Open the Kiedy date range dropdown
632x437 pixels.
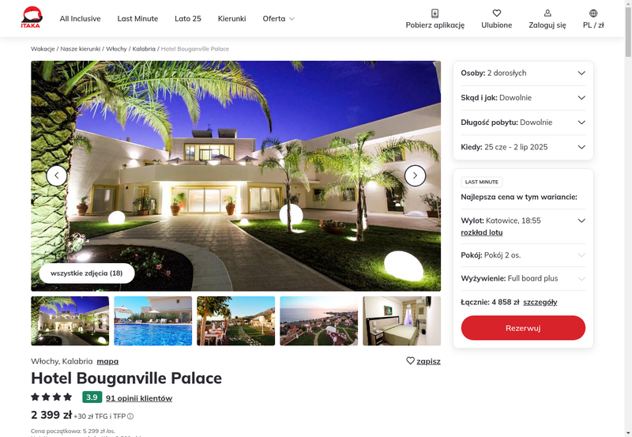[523, 147]
